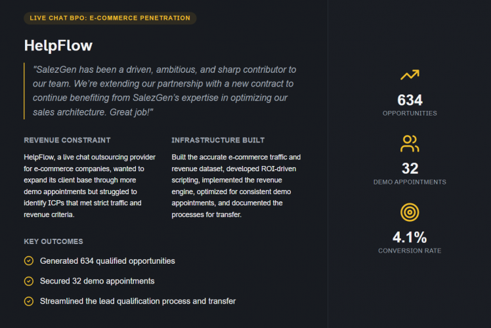Click the Live Chat BPO category badge

110,18
